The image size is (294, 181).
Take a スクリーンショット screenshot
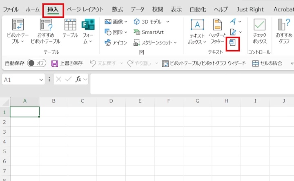click(153, 43)
